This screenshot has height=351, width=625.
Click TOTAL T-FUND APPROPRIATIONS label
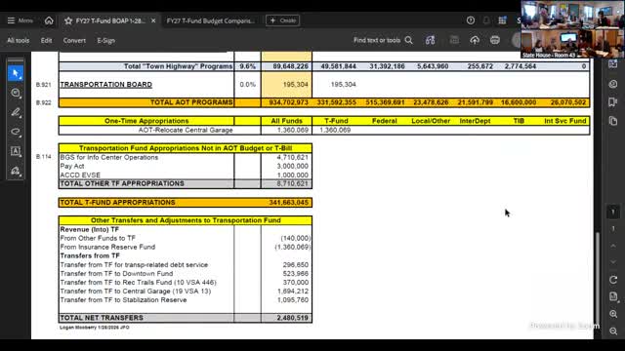click(117, 203)
